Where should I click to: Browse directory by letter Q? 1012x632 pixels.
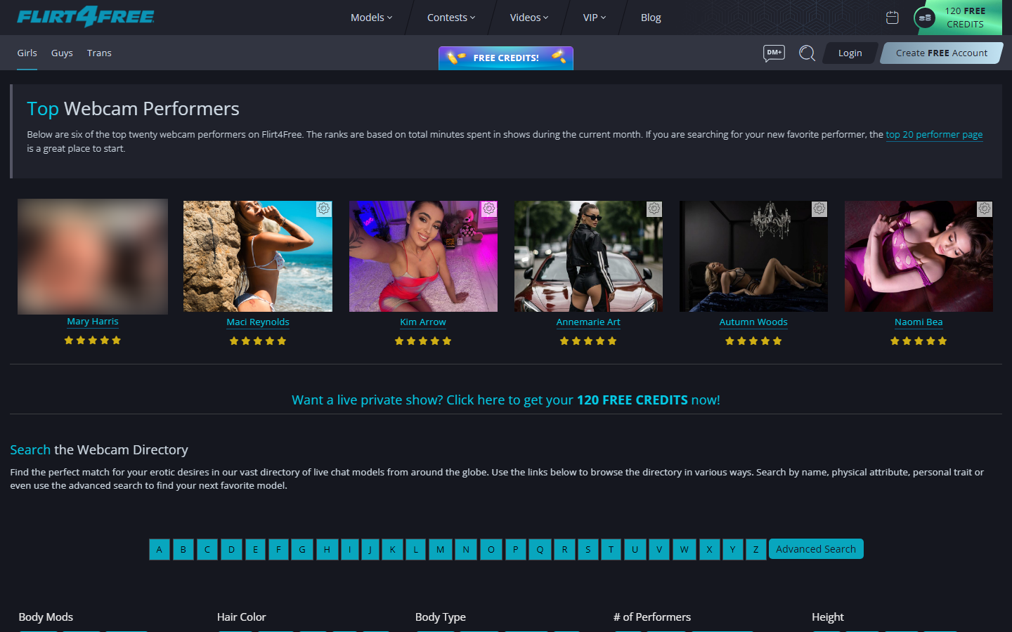[540, 549]
